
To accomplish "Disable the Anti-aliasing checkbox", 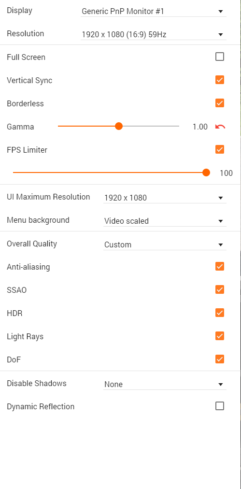I will pos(220,266).
